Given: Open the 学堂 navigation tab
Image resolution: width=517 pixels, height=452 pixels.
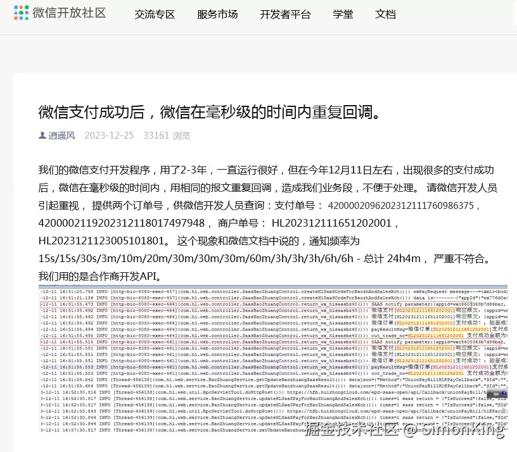Looking at the screenshot, I should (x=343, y=14).
